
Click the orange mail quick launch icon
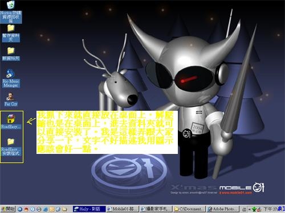tap(52, 209)
